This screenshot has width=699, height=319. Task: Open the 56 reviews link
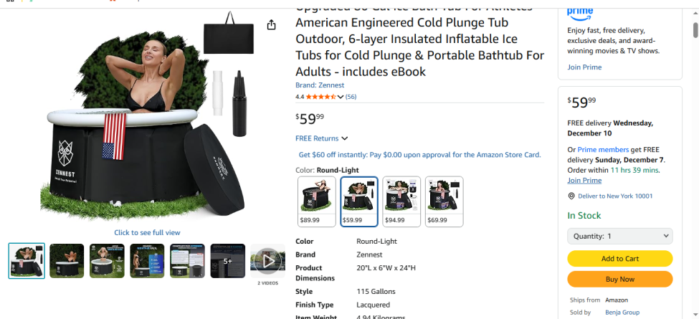click(x=351, y=97)
